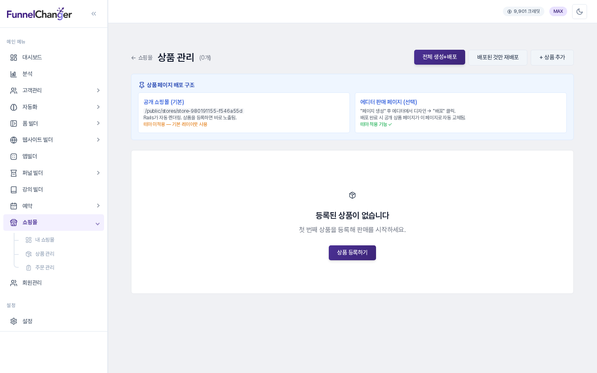The width and height of the screenshot is (597, 373).
Task: Go to 내 쇼핑몰 submenu entry
Action: click(62, 240)
